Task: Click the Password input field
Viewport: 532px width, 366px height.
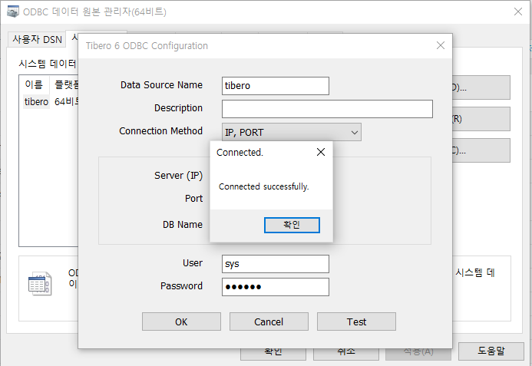Action: coord(276,287)
